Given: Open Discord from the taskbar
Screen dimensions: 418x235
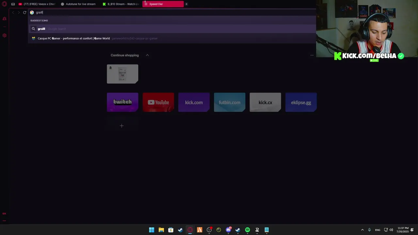Looking at the screenshot, I should [228, 230].
